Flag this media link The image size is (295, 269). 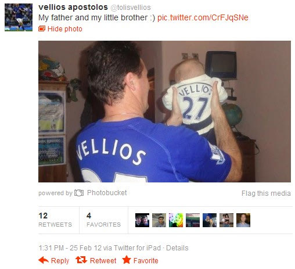[266, 193]
